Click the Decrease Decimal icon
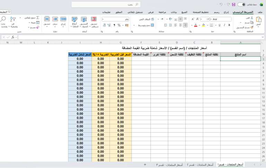This screenshot has width=266, height=168. (x=104, y=25)
